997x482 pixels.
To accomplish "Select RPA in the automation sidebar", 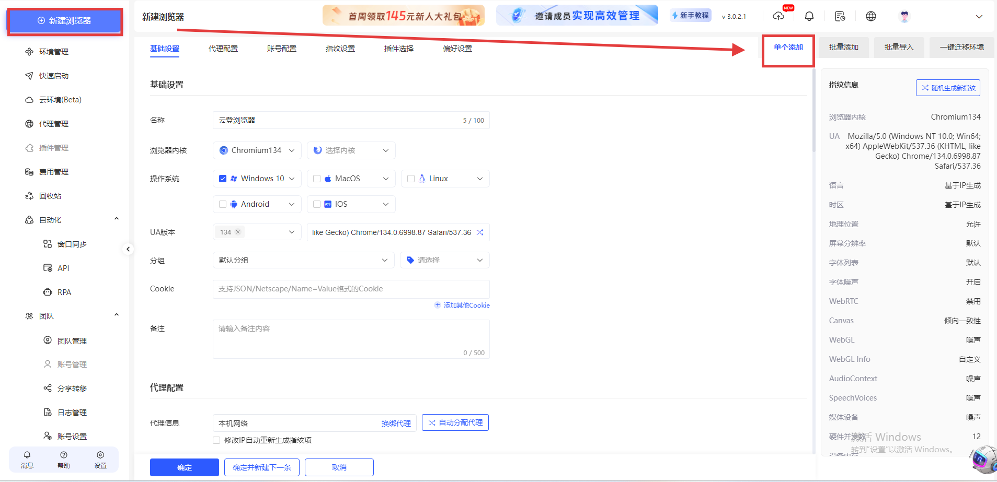I will coord(64,292).
